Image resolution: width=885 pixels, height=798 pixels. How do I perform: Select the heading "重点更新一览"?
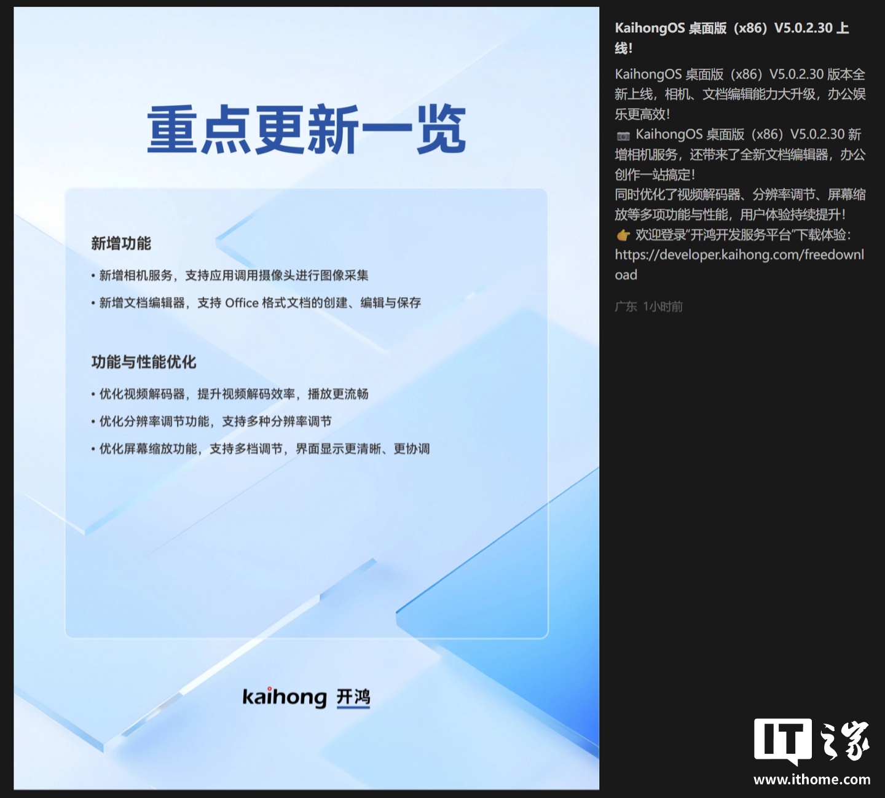(x=306, y=130)
